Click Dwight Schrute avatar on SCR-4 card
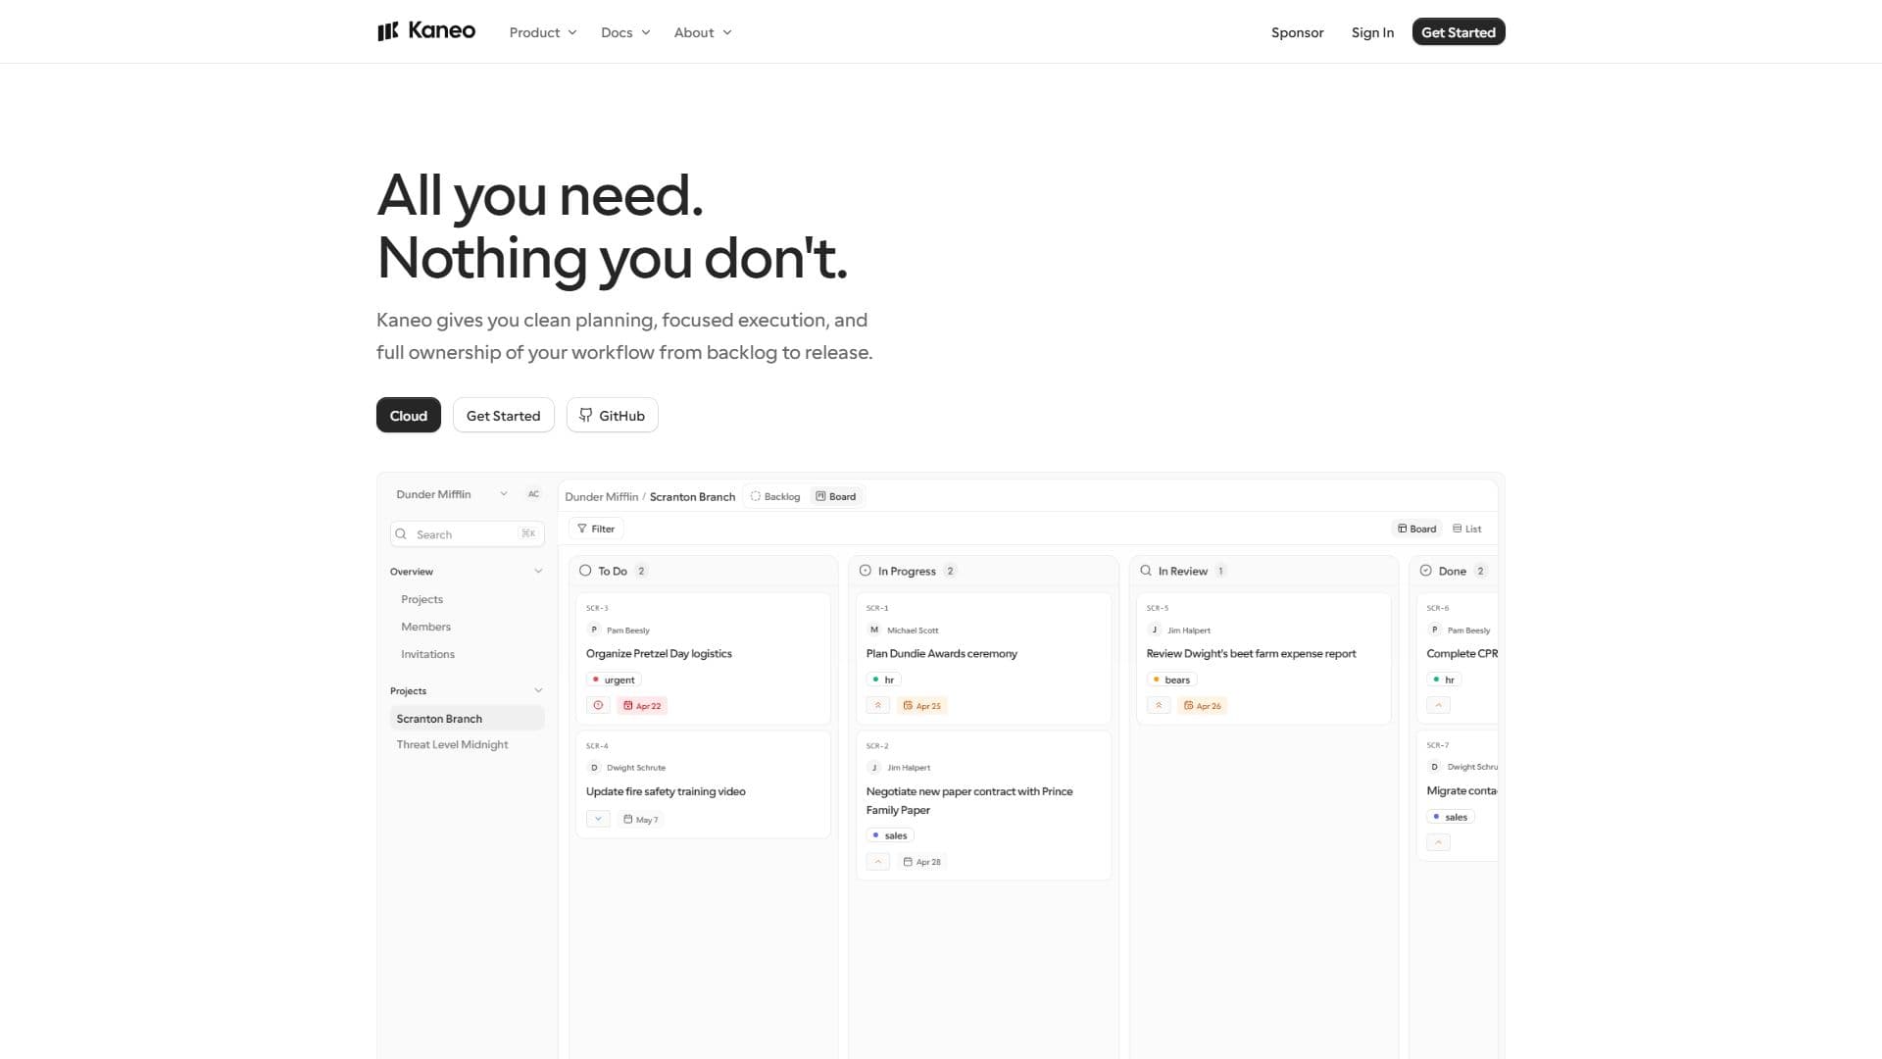The height and width of the screenshot is (1059, 1882). [x=594, y=768]
